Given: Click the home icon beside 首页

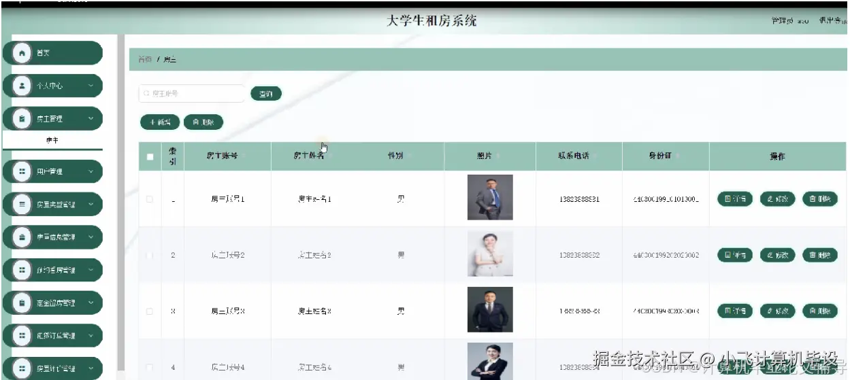Looking at the screenshot, I should point(22,53).
